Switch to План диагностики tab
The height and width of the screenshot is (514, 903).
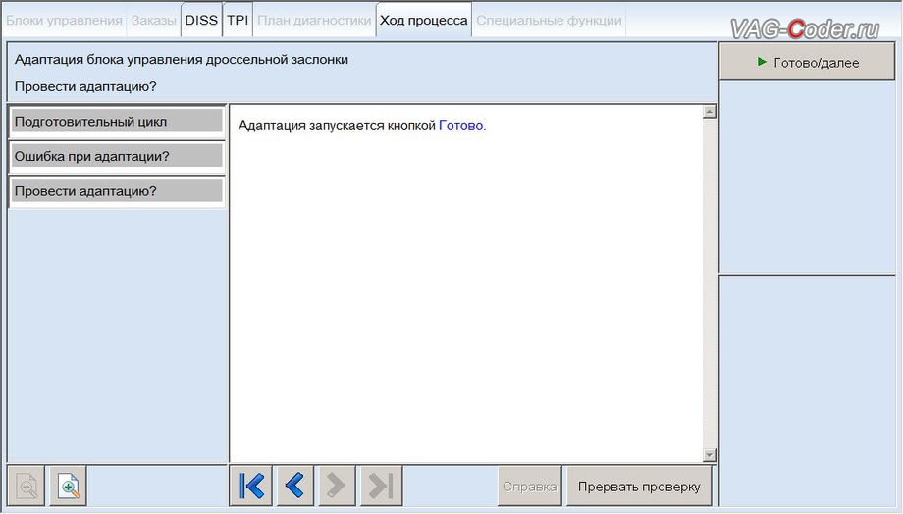click(x=314, y=21)
